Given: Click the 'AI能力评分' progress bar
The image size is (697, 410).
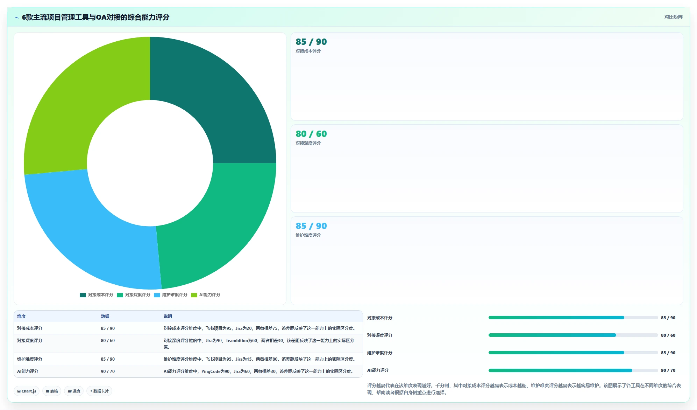Looking at the screenshot, I should click(573, 370).
